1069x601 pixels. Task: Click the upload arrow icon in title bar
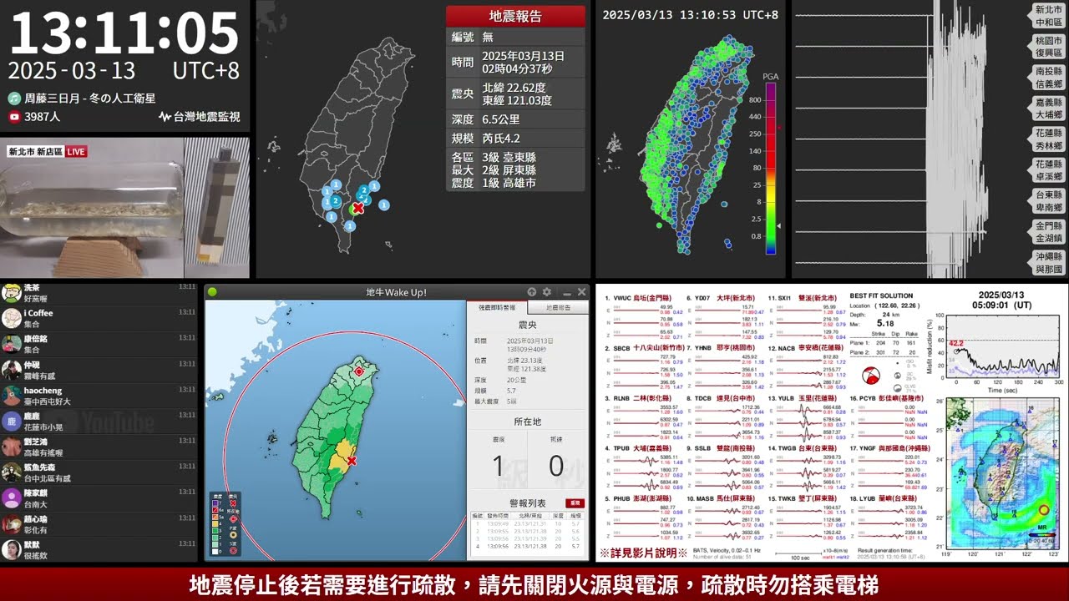pos(531,292)
